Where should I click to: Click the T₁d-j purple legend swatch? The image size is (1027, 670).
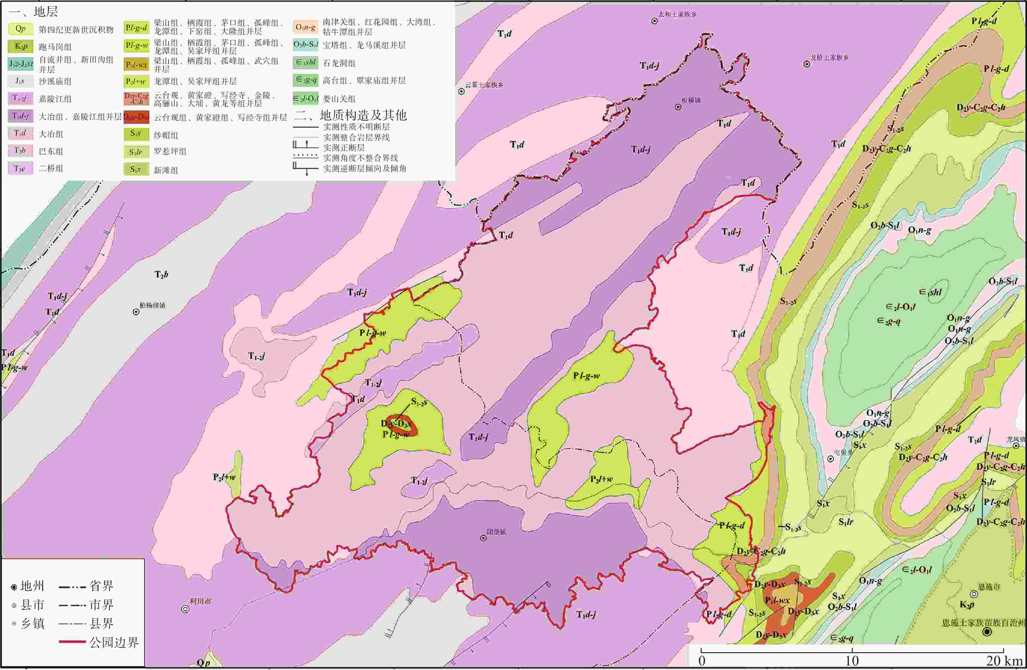point(20,116)
